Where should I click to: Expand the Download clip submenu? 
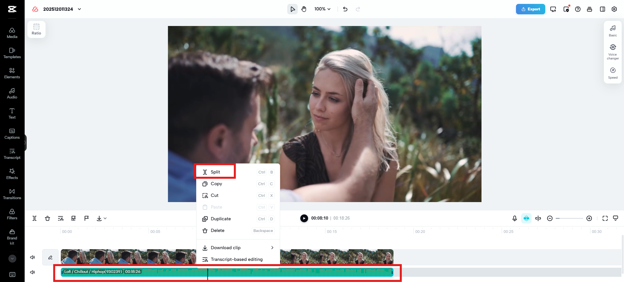tap(238, 248)
